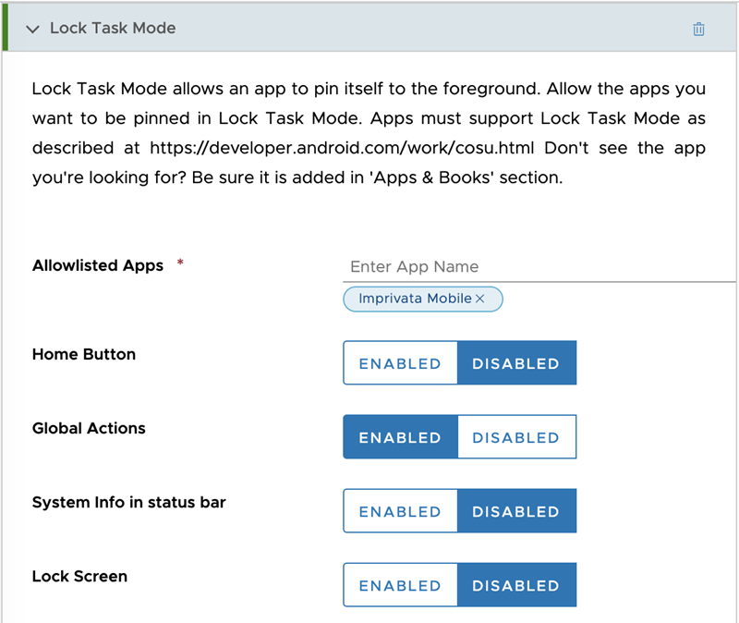Click the Allowlisted Apps label

click(x=97, y=265)
